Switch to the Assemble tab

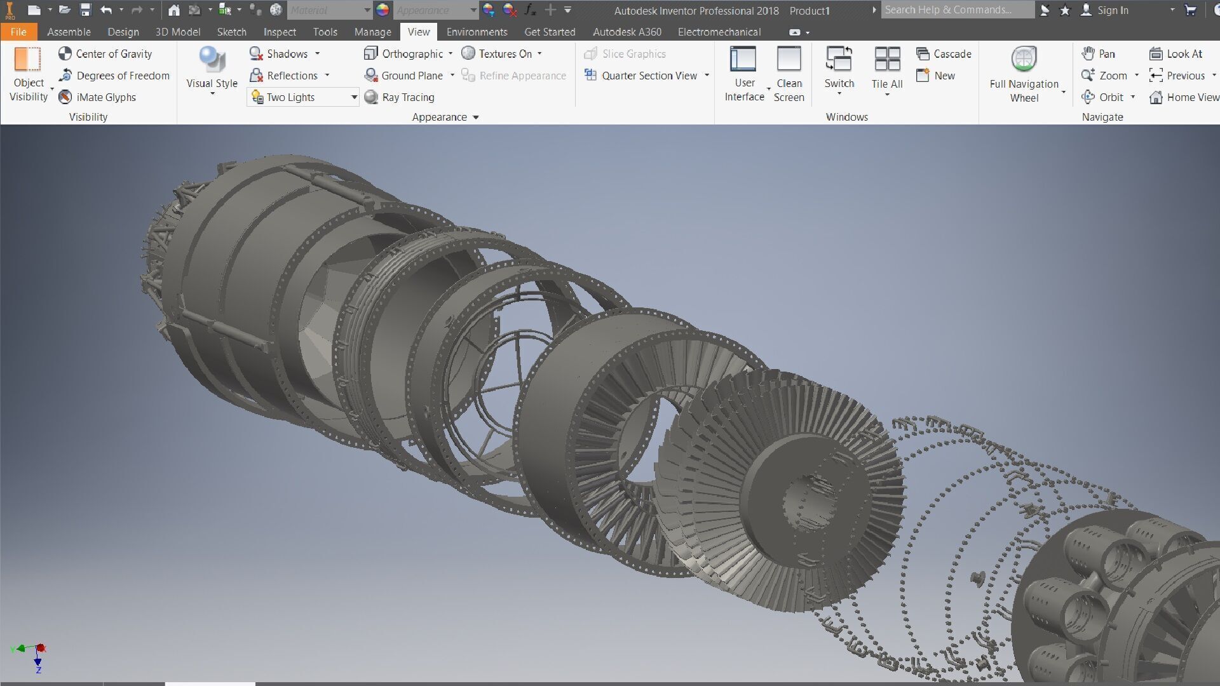[x=69, y=32]
